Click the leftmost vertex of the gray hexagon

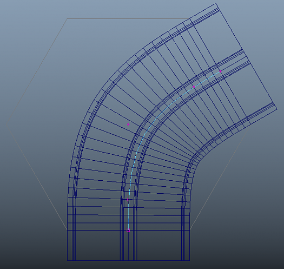coord(6,124)
